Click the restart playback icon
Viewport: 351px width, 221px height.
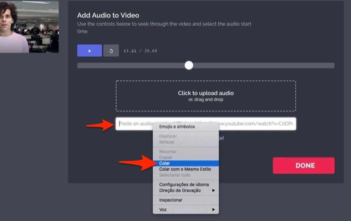pos(111,50)
